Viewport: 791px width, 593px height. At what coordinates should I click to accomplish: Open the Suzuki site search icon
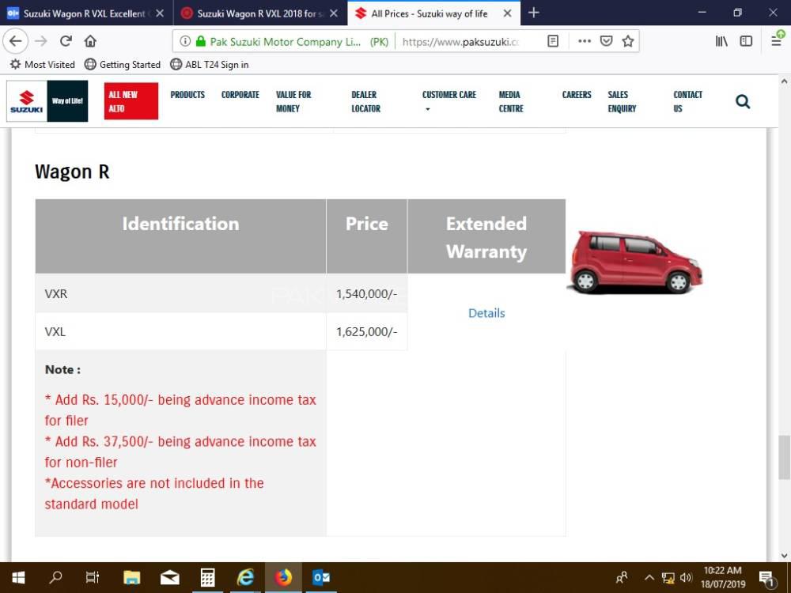(742, 101)
